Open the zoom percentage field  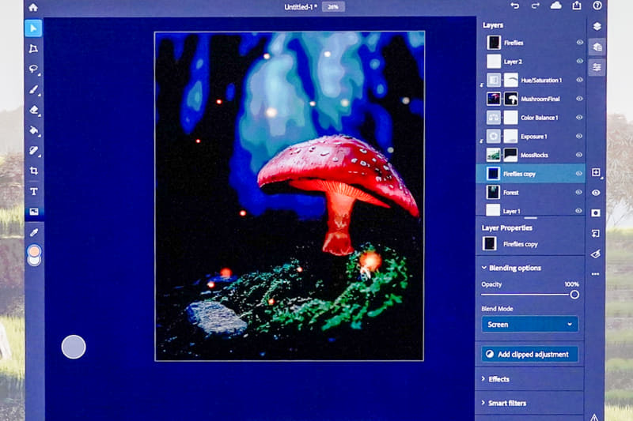coord(333,7)
